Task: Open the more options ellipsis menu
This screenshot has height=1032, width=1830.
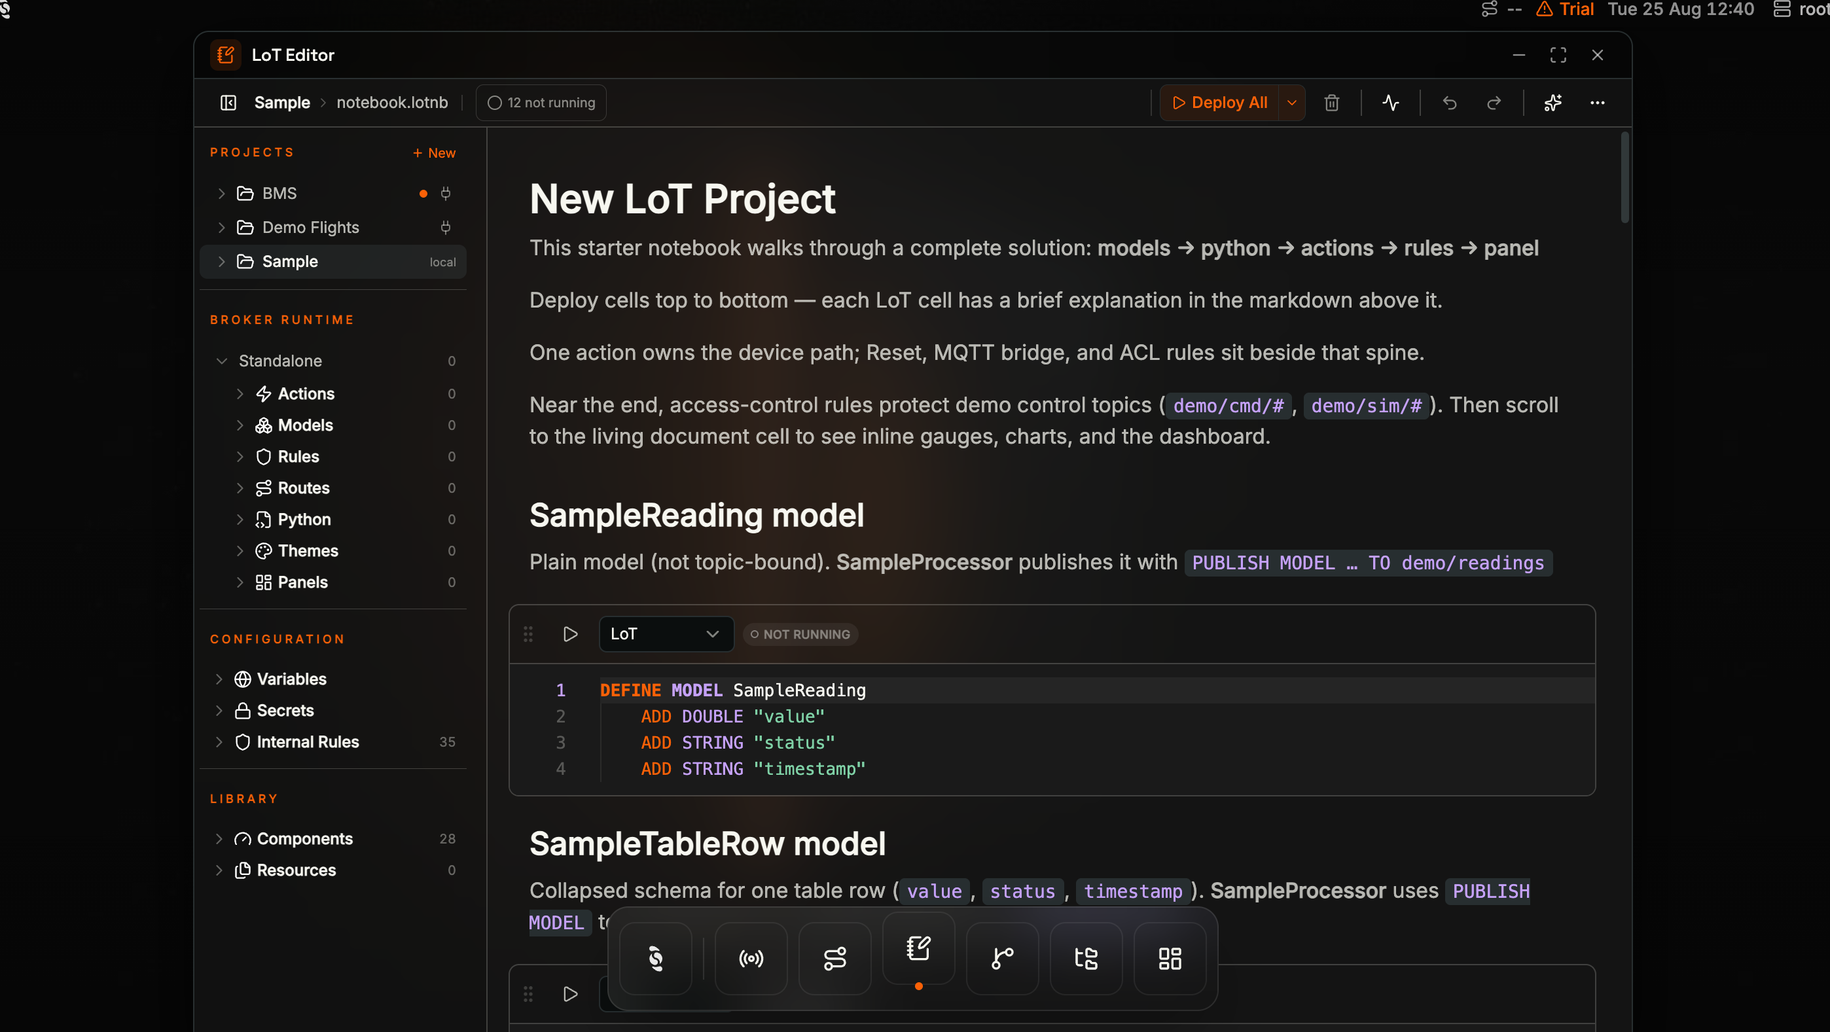Action: pos(1598,102)
